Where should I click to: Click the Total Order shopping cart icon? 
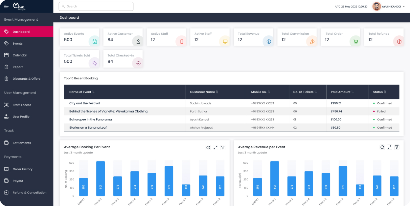tap(355, 41)
